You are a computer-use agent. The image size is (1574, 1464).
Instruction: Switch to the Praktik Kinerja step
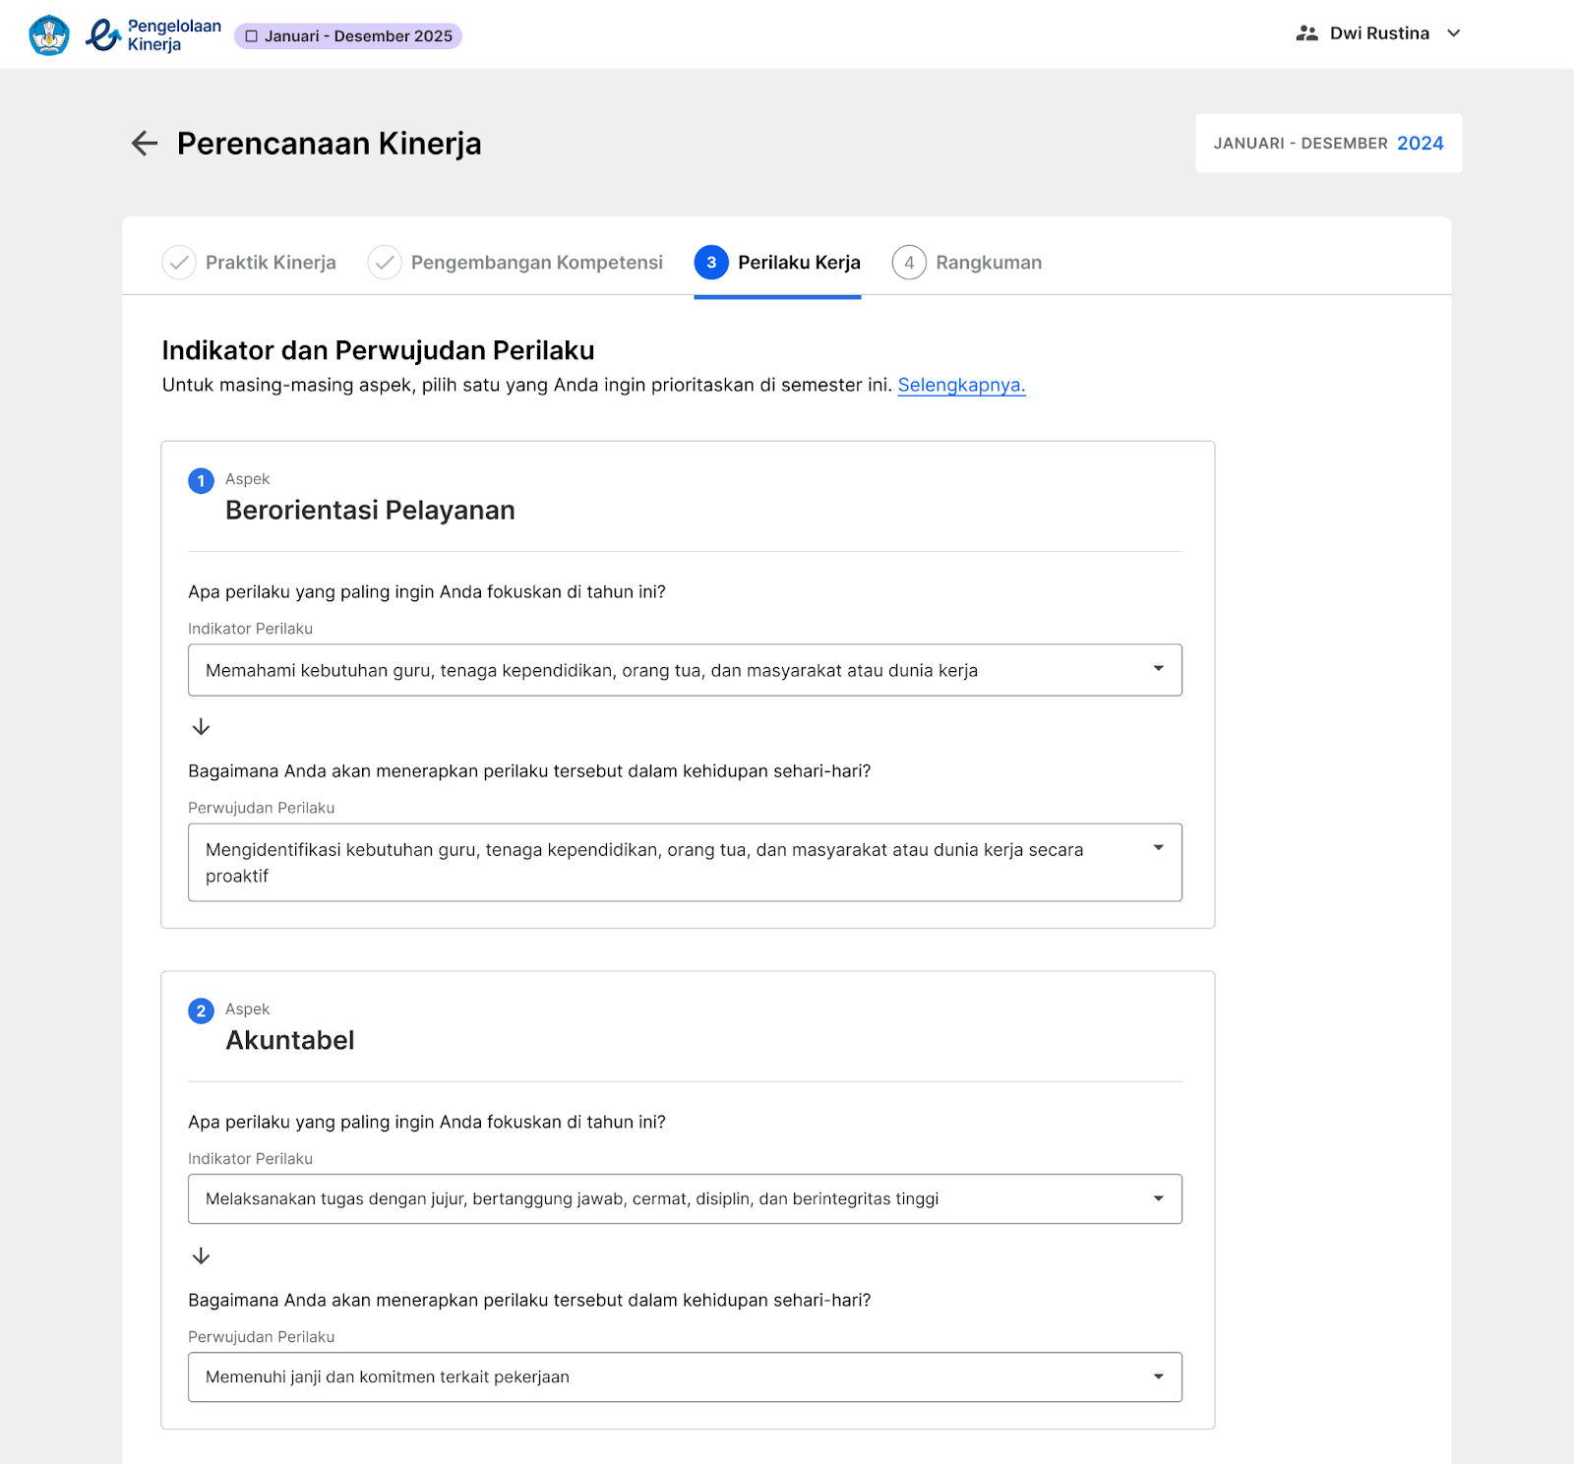[x=249, y=263]
